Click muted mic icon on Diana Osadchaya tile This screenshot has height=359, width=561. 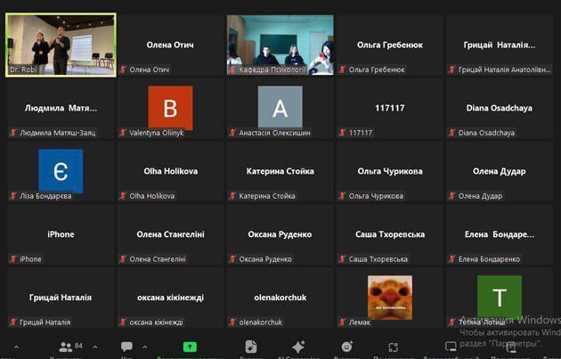click(x=452, y=132)
